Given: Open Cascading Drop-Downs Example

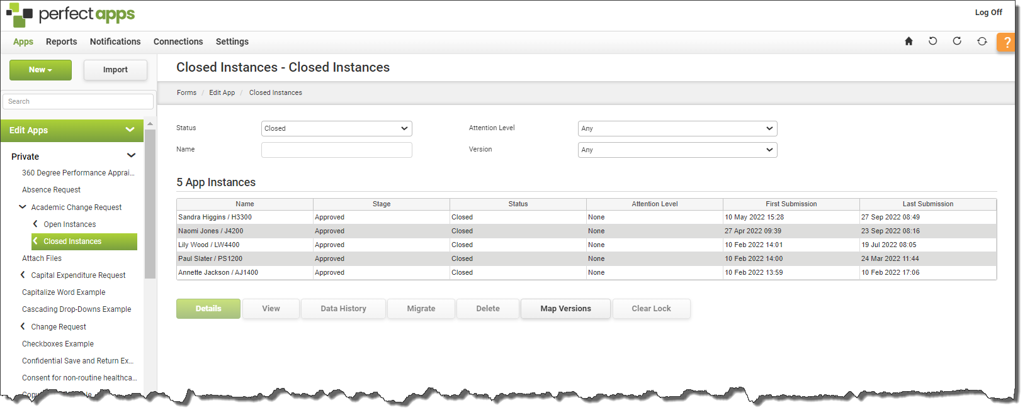Looking at the screenshot, I should (x=76, y=309).
